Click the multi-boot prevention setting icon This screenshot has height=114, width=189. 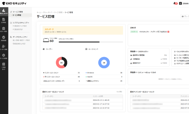click(x=175, y=61)
